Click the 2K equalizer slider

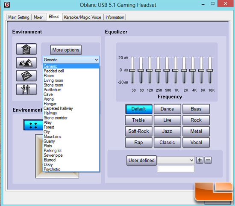184,70
